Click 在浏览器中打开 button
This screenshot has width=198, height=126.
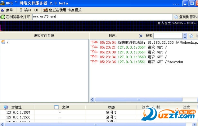[16, 17]
